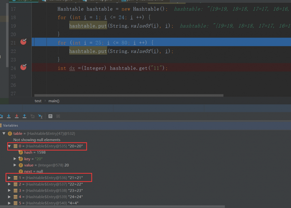Screen dimensions: 291x208
Task: Expand the value Integer 20 node
Action: pyautogui.click(x=15, y=165)
